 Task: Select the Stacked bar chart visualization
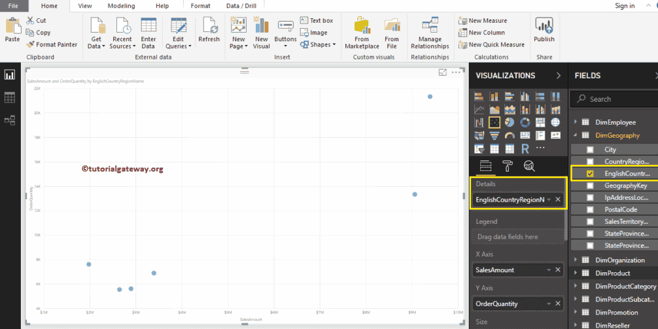tap(479, 97)
